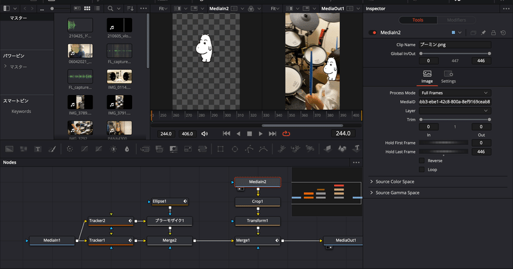Jump to first frame in transport
The image size is (513, 269).
(226, 134)
